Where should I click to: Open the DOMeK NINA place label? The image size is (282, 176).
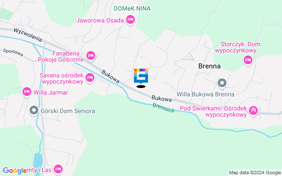(132, 8)
